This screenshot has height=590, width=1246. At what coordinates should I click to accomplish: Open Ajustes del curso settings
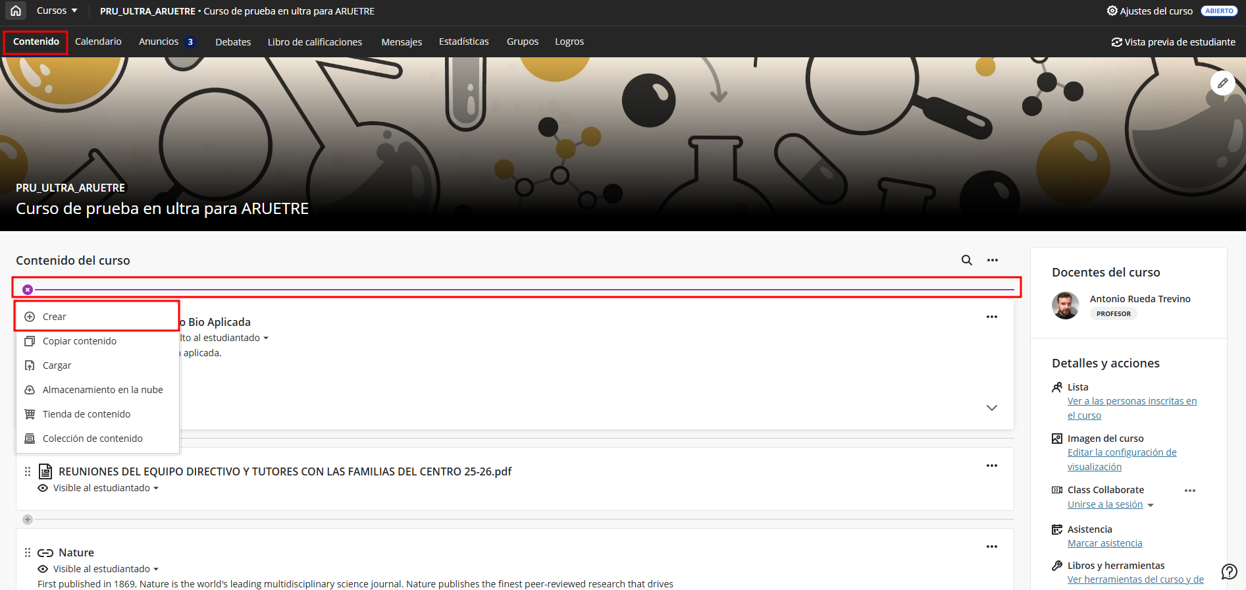(1149, 11)
